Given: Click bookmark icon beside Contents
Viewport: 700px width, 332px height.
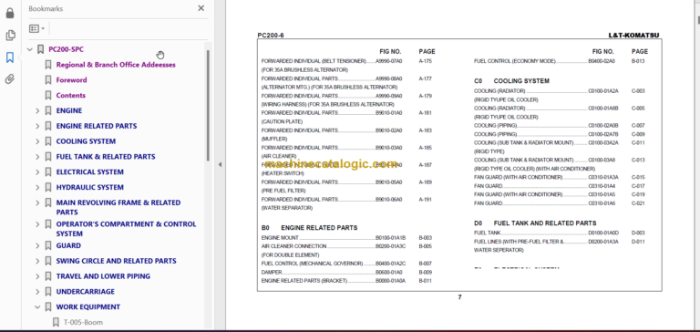Looking at the screenshot, I should coord(48,95).
